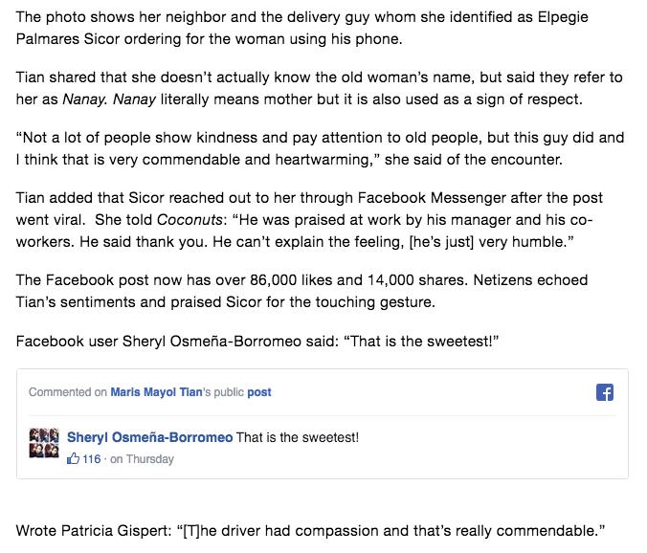The height and width of the screenshot is (553, 647).
Task: Open the Maris Mayol Tian profile link
Action: pos(156,392)
